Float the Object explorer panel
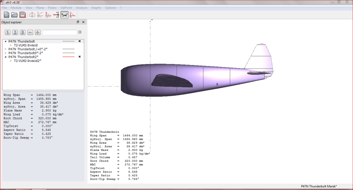 click(78, 22)
